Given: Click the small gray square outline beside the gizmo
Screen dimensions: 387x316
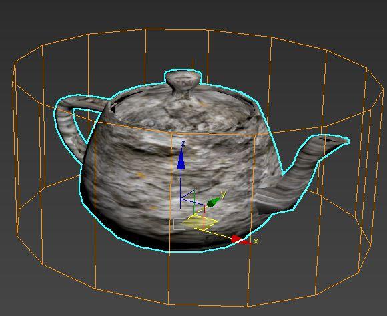Looking at the screenshot, I should 179,224.
